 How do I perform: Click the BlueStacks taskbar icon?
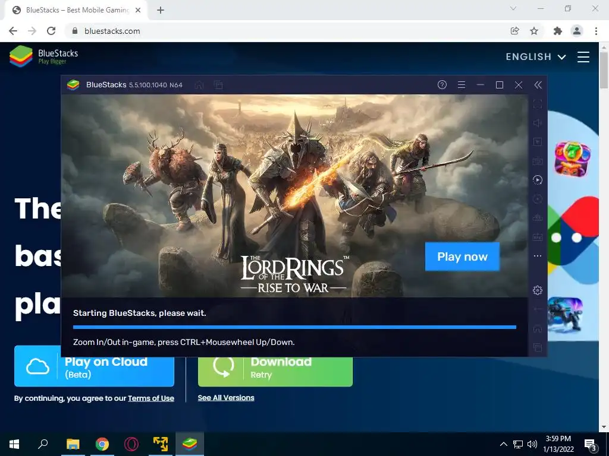click(190, 444)
